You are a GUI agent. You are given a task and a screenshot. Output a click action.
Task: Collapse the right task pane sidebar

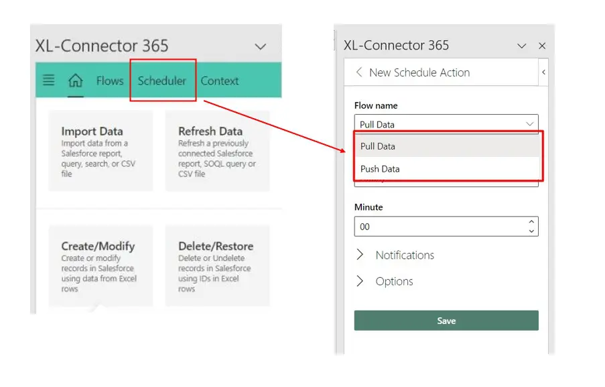(x=543, y=72)
